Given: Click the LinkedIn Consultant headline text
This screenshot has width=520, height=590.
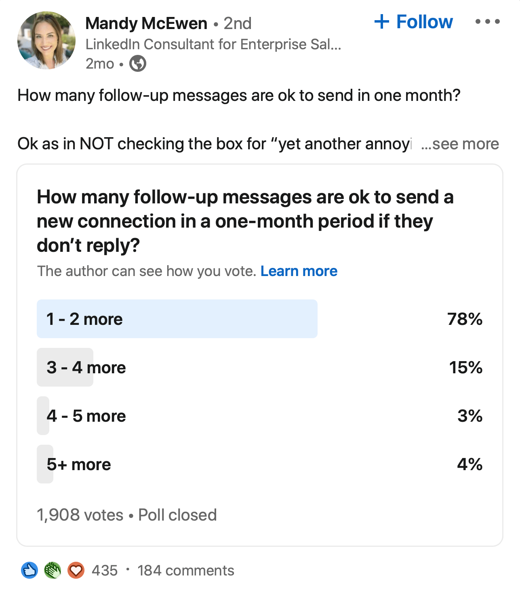Looking at the screenshot, I should (213, 44).
